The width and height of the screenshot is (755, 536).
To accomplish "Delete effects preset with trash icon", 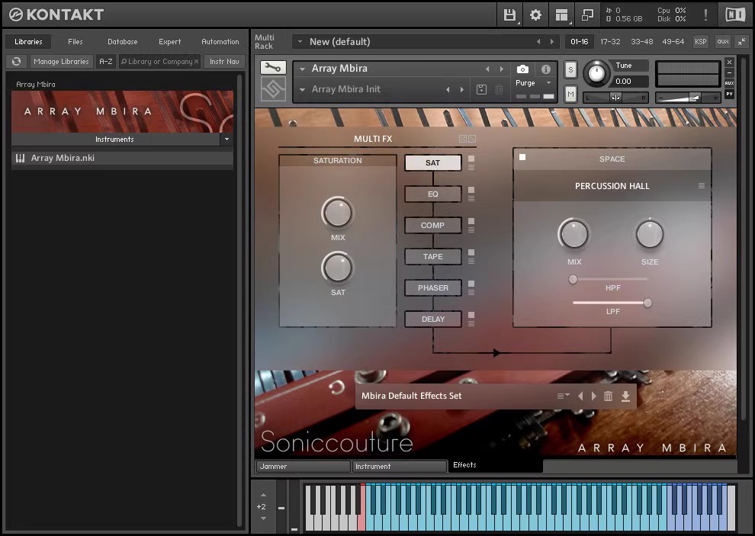I will tap(608, 396).
